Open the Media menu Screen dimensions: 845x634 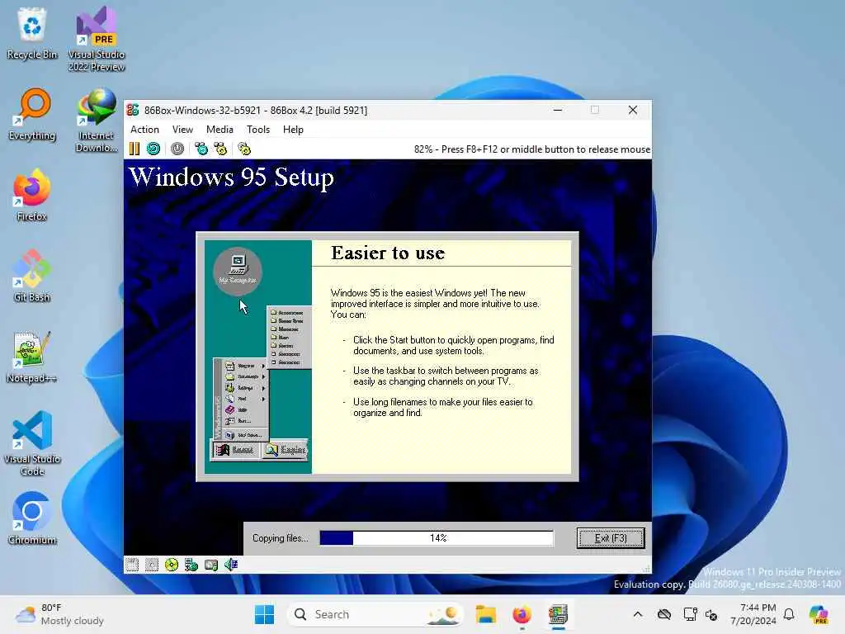pos(220,130)
